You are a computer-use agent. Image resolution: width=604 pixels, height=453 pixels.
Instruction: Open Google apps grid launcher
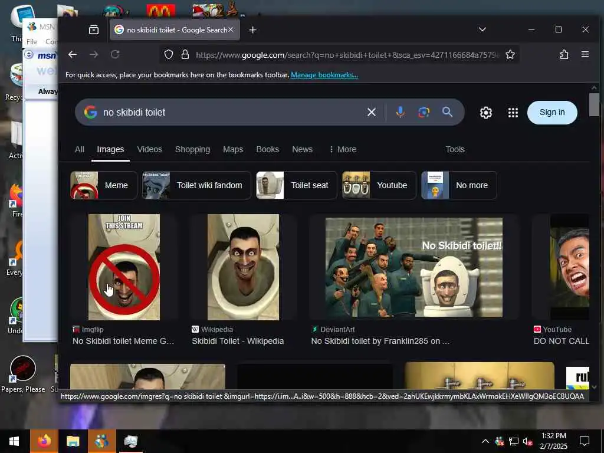[x=513, y=113]
